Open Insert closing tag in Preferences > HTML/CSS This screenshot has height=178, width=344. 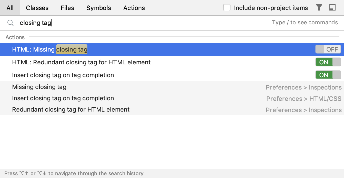coord(63,98)
